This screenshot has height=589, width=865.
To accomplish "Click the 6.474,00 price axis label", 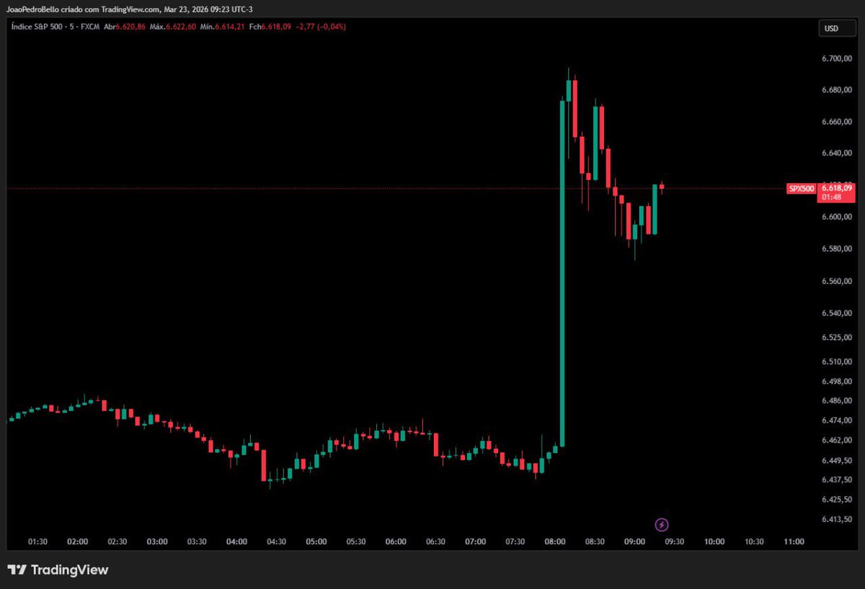I will coord(837,420).
